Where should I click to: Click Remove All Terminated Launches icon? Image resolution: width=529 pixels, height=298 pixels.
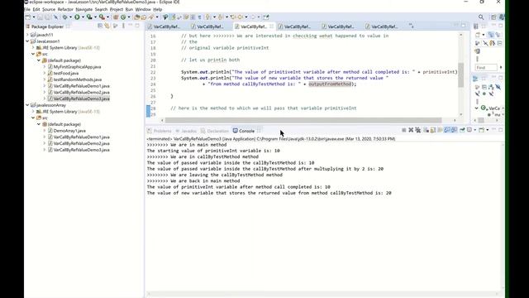click(418, 130)
